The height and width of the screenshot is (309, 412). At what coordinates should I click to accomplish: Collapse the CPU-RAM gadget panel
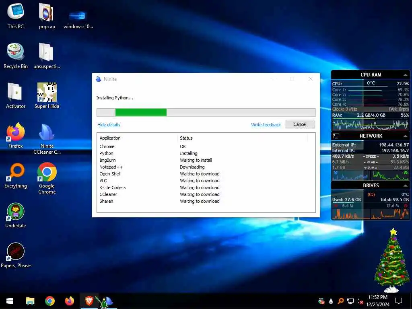(x=406, y=75)
